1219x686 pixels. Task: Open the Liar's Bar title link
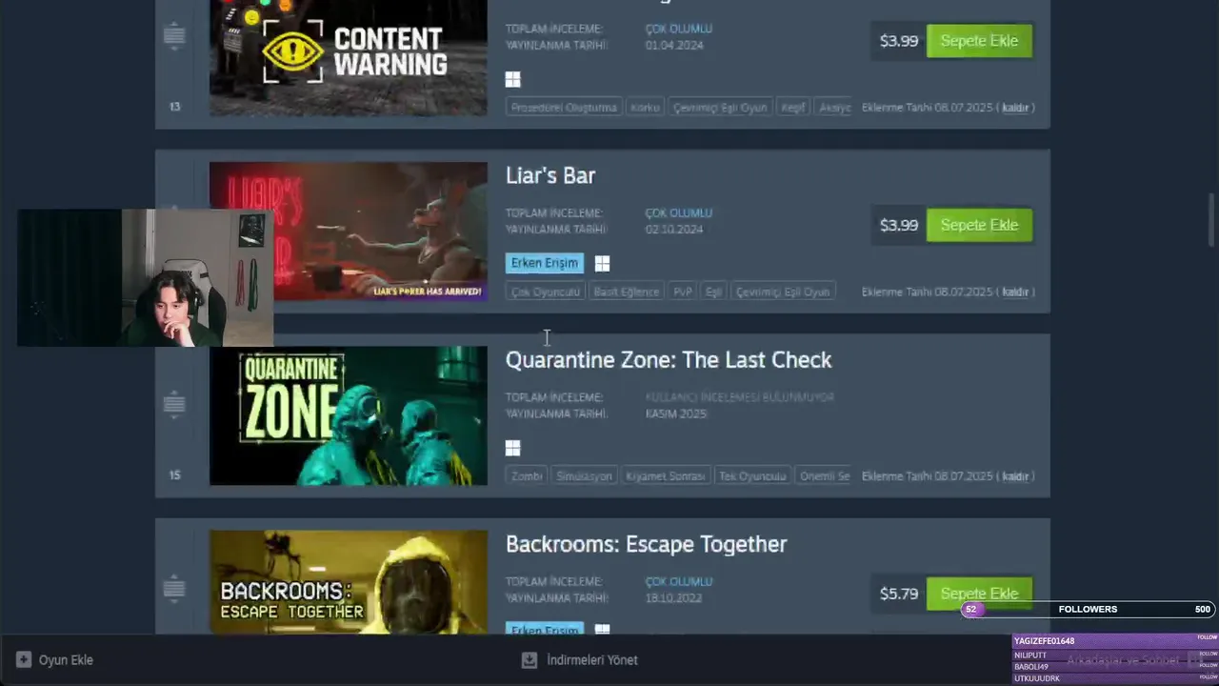pyautogui.click(x=550, y=175)
